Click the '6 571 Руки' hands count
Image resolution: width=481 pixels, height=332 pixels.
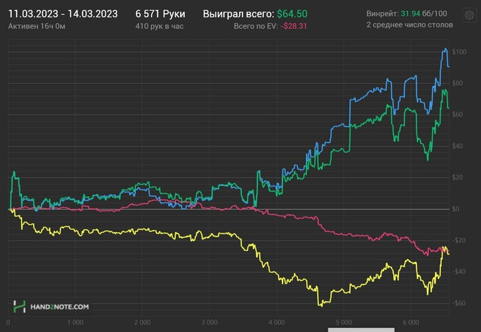tap(160, 14)
